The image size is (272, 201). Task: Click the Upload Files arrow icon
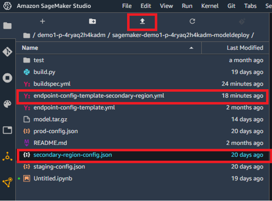coord(142,22)
